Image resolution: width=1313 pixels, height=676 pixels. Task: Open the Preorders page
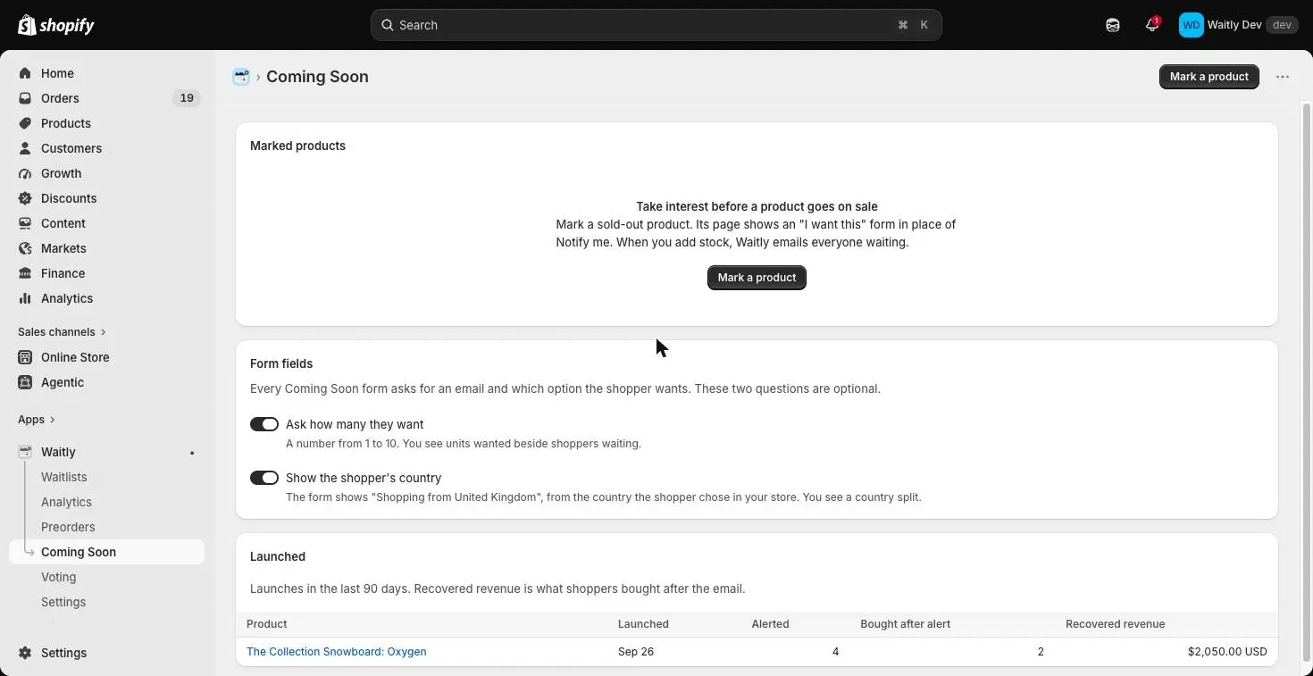coord(68,527)
